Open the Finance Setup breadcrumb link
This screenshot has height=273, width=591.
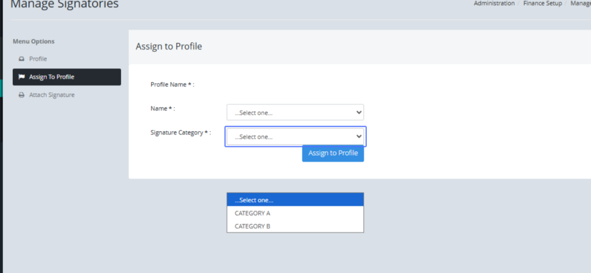tap(542, 3)
